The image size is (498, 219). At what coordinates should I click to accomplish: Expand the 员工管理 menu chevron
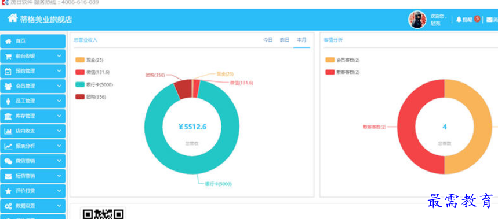pos(59,101)
